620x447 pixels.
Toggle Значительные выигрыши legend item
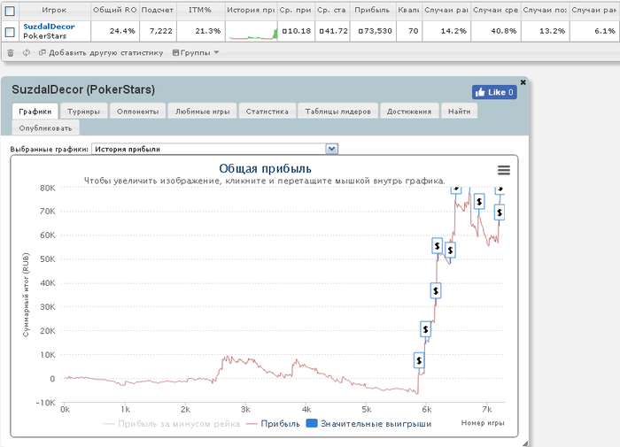pos(369,424)
